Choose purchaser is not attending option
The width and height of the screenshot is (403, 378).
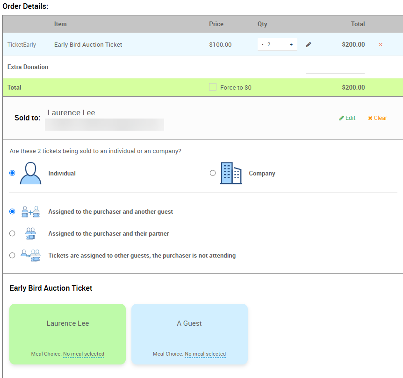(12, 255)
